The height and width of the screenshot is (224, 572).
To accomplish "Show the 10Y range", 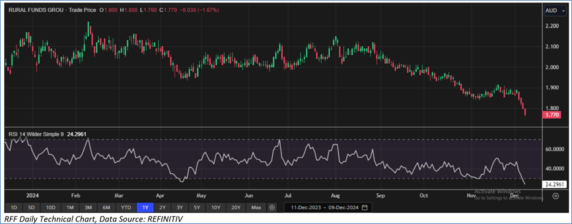I will 216,207.
